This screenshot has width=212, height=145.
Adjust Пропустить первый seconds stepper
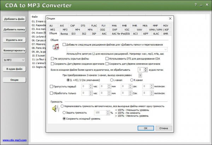130,86
